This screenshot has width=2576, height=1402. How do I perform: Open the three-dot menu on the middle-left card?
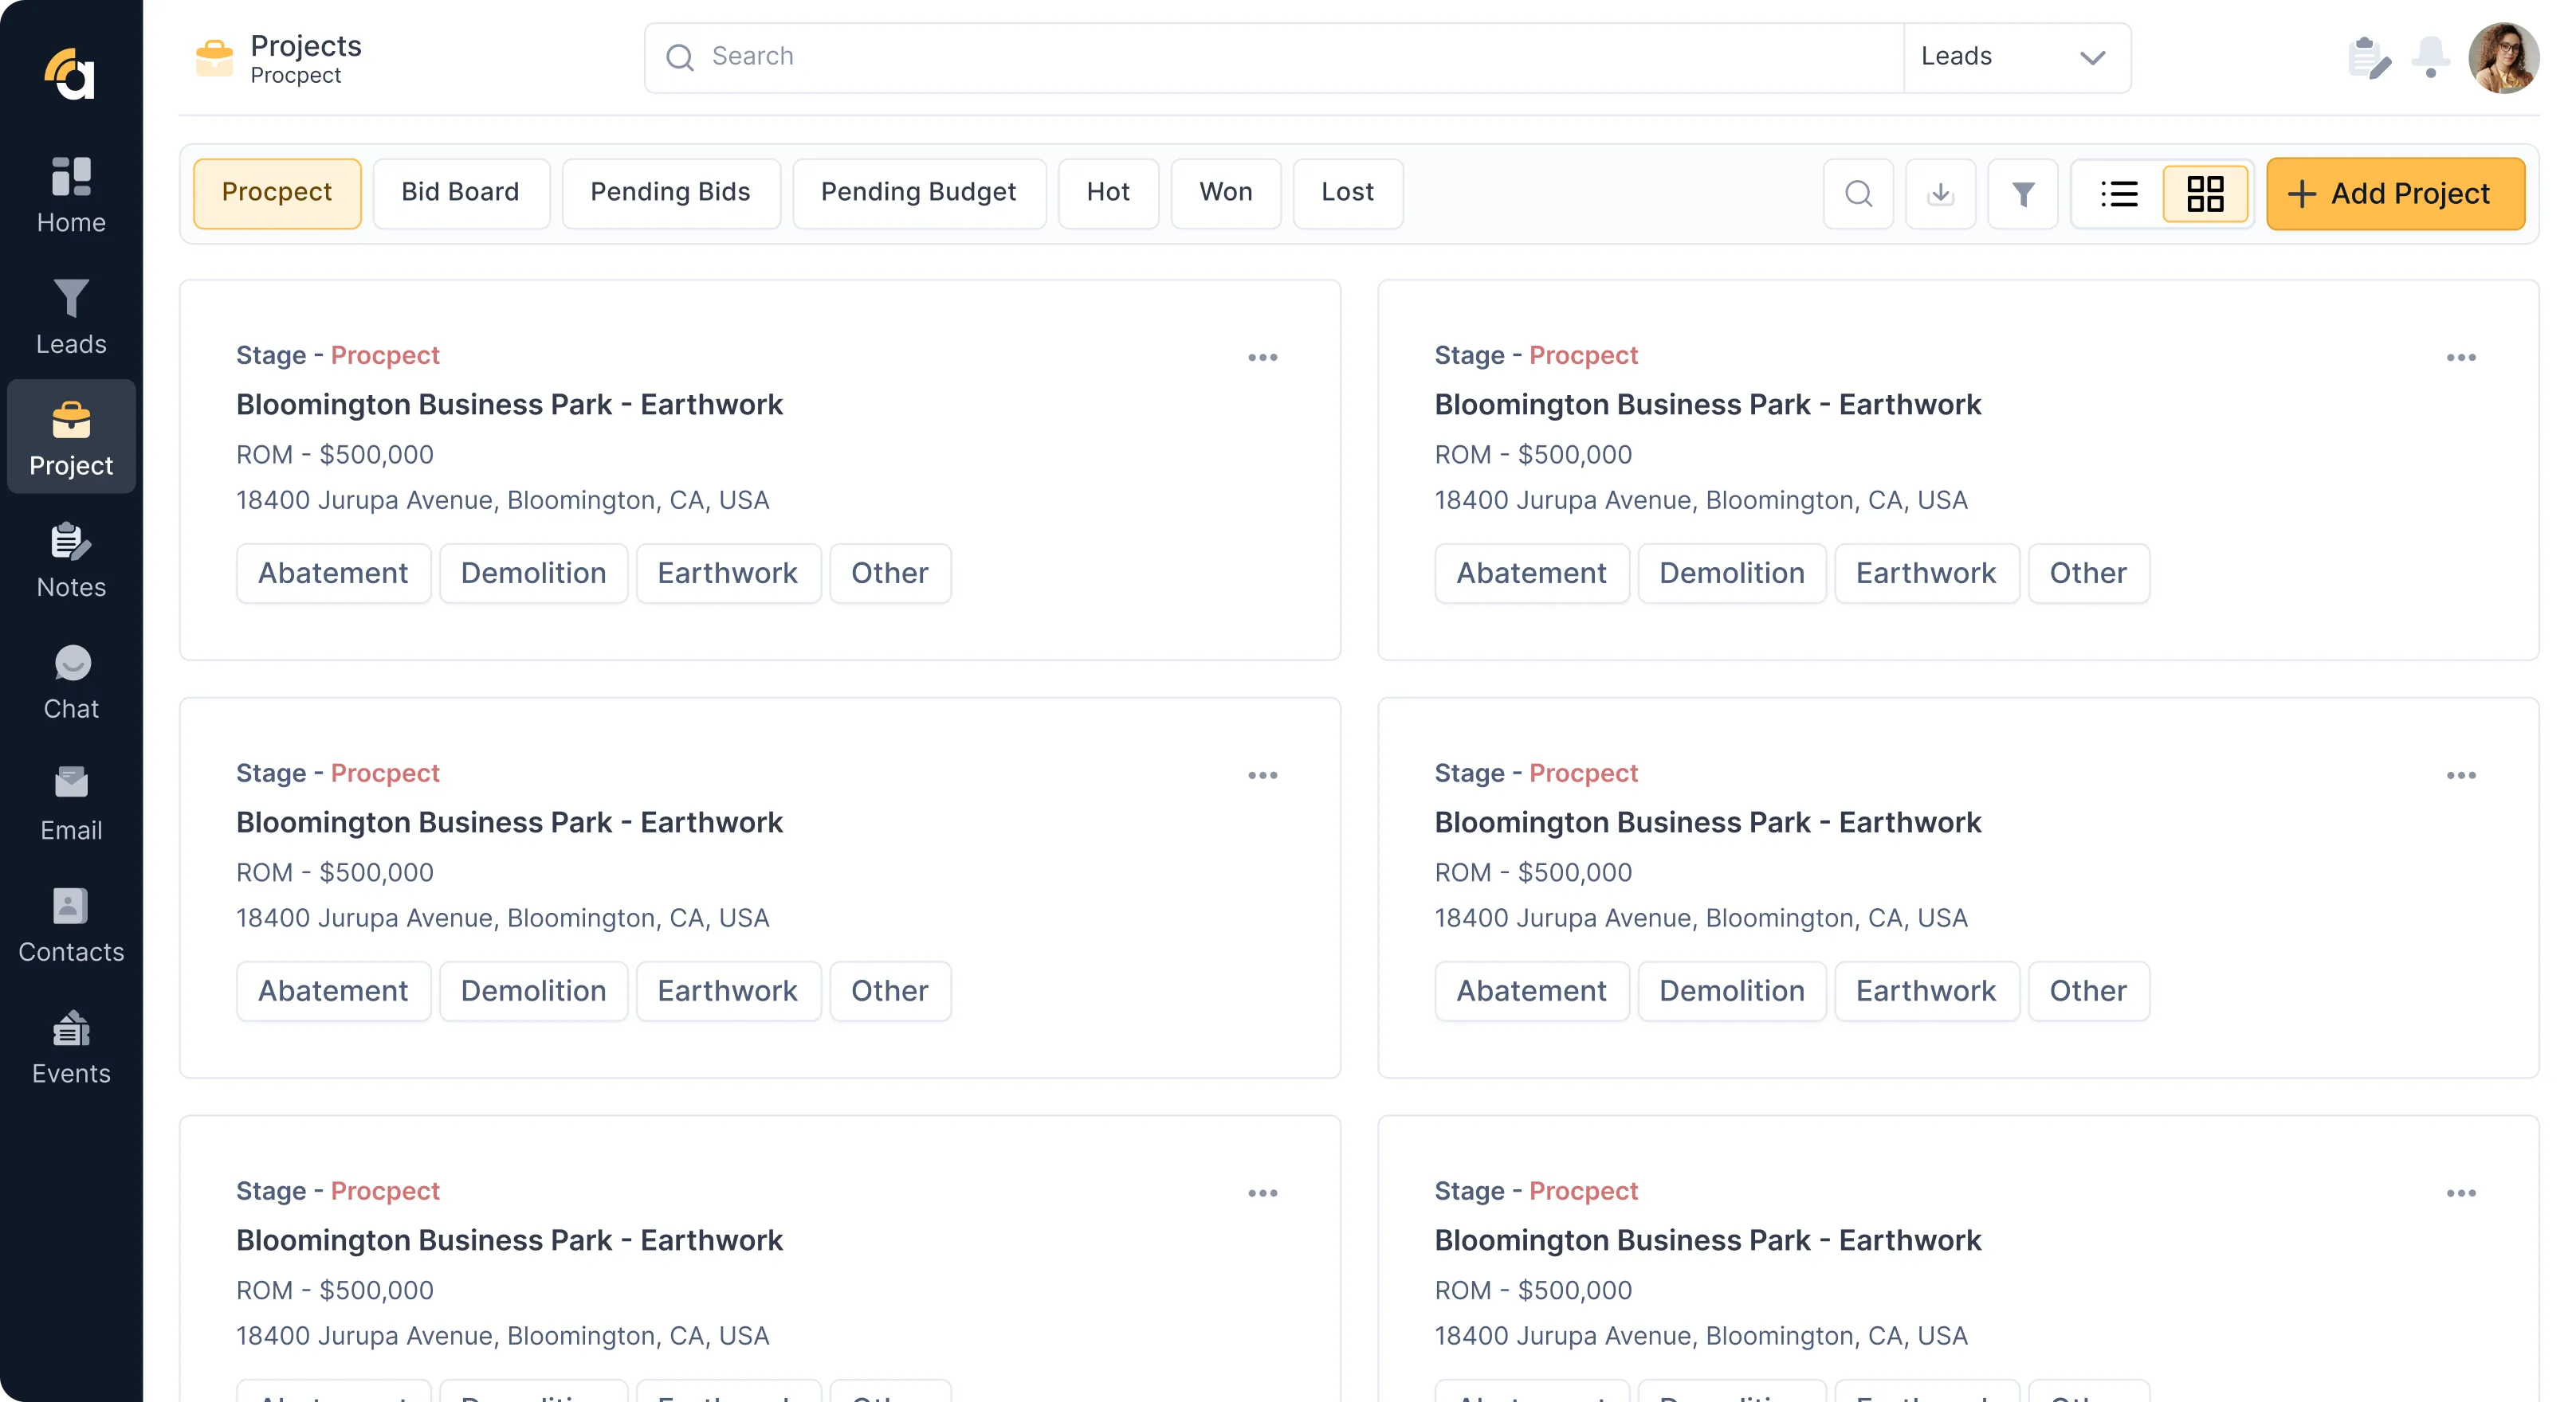1263,774
